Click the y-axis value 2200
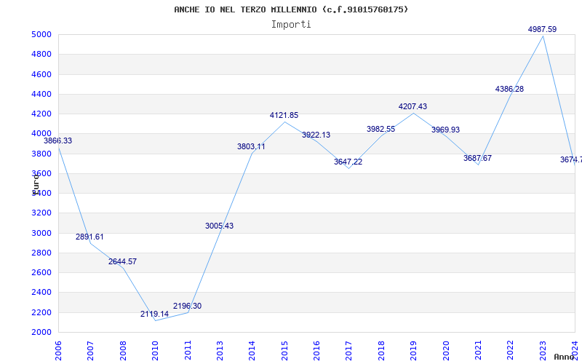Viewport: 582px width, 364px height. pos(41,312)
